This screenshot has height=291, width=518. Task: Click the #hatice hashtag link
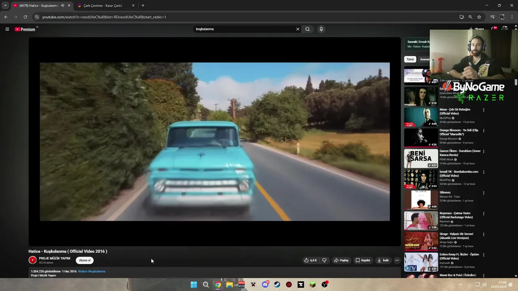[83, 271]
